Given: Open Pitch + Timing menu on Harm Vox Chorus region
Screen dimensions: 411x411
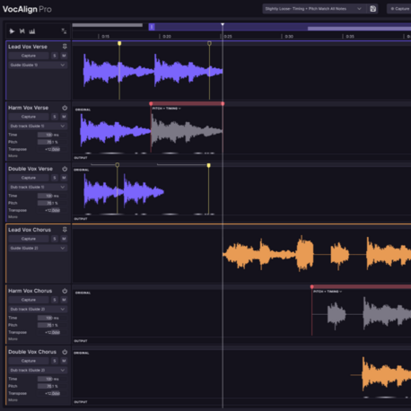Looking at the screenshot, I should point(328,292).
